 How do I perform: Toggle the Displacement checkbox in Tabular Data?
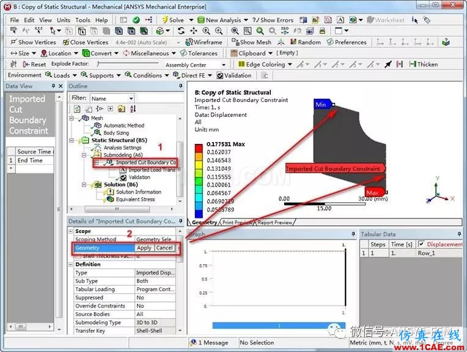tap(421, 244)
